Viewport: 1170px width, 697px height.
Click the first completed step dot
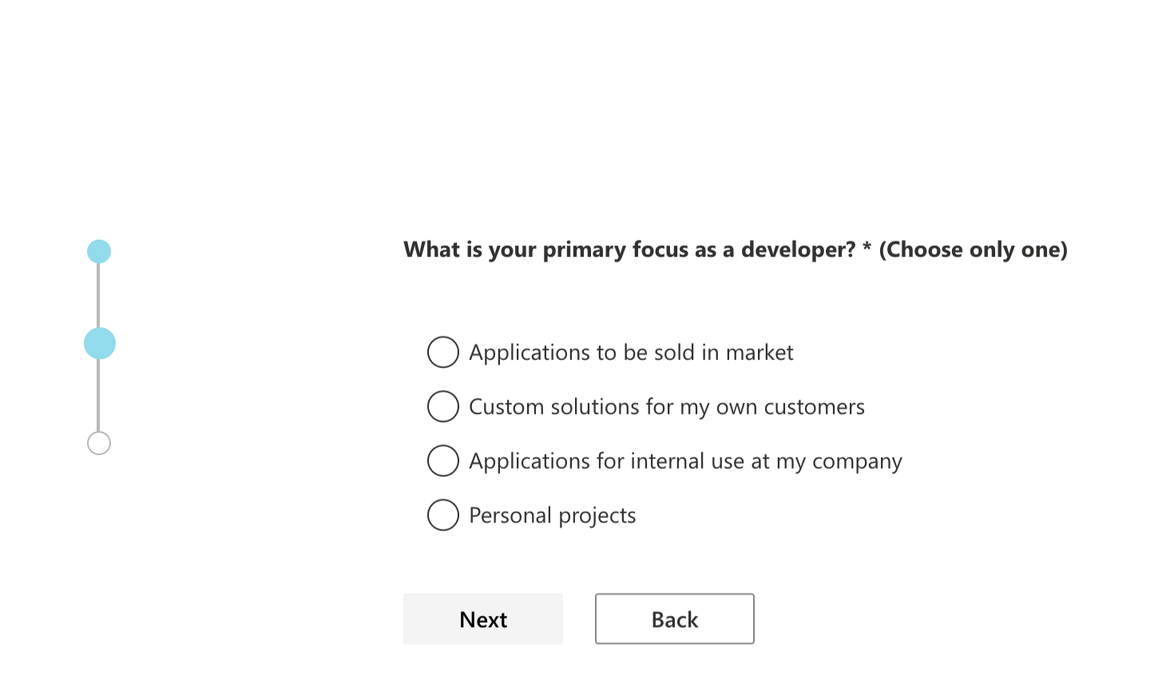click(x=99, y=251)
